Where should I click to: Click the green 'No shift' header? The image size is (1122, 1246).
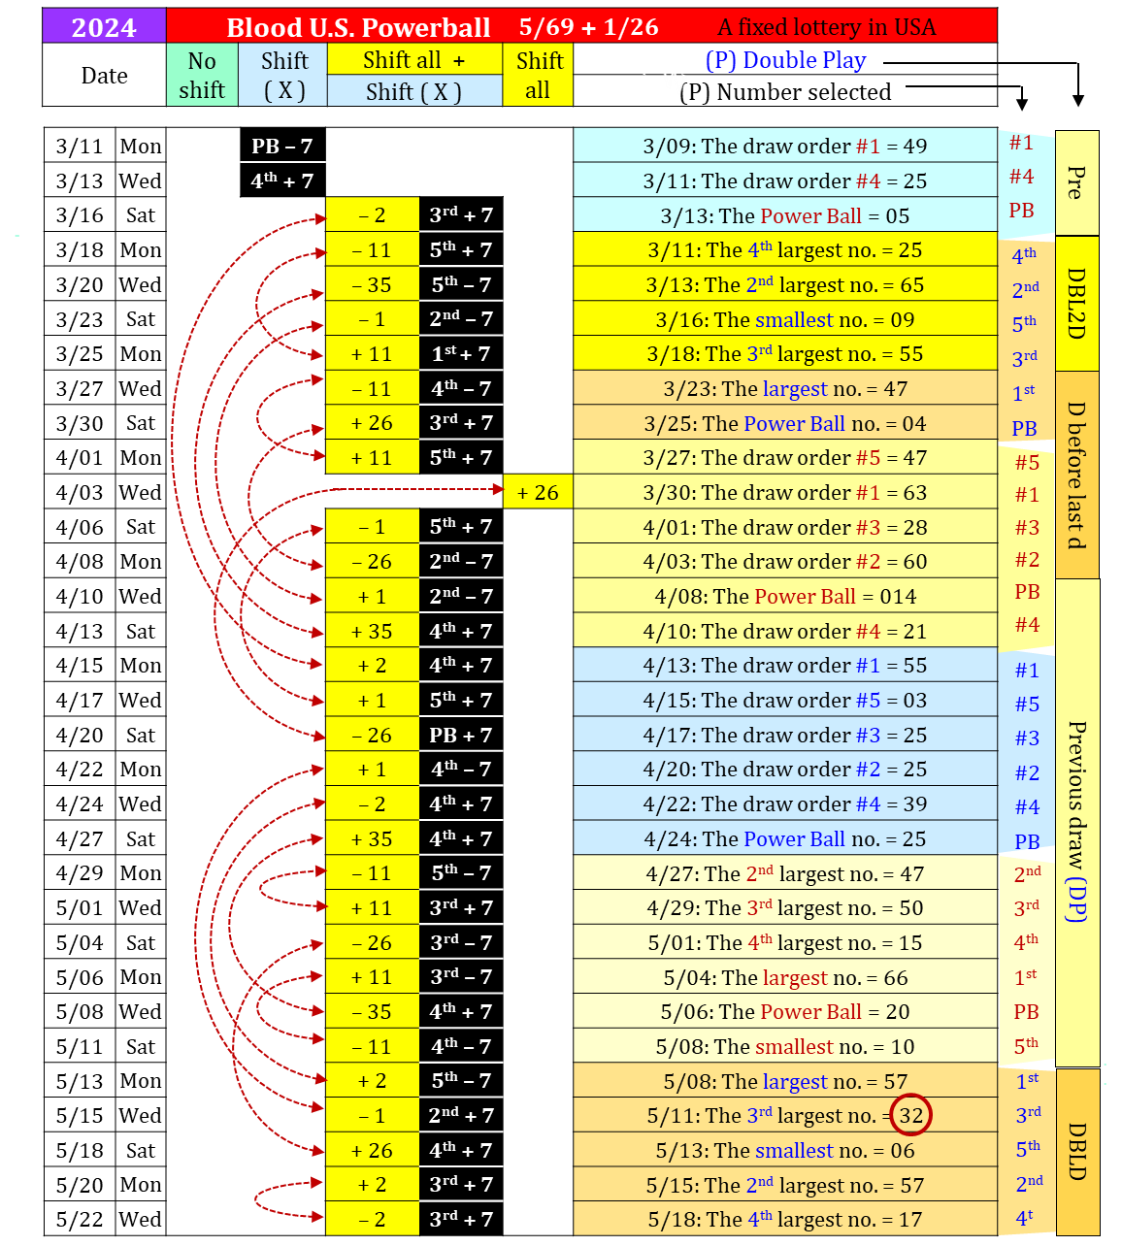click(x=202, y=75)
